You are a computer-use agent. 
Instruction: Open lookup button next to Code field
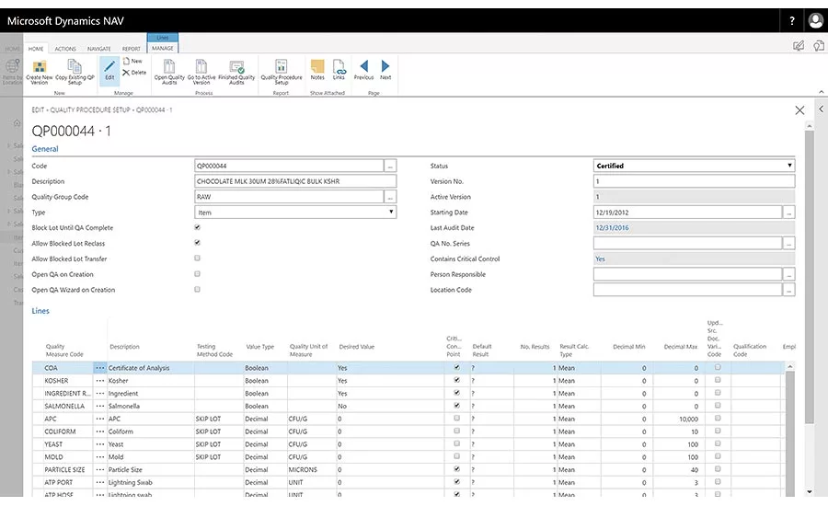coord(390,166)
